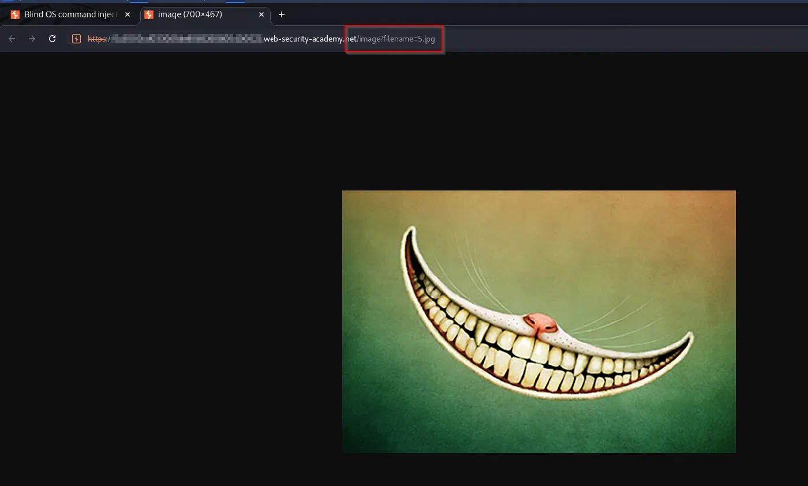Click the favicon on the Blind OS tab

tap(15, 14)
